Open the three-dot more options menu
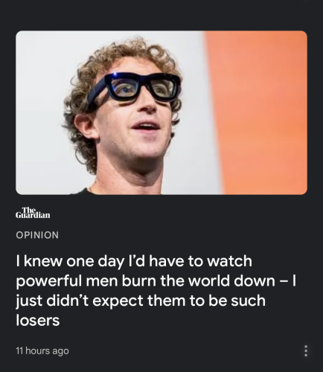Image resolution: width=323 pixels, height=372 pixels. 306,350
